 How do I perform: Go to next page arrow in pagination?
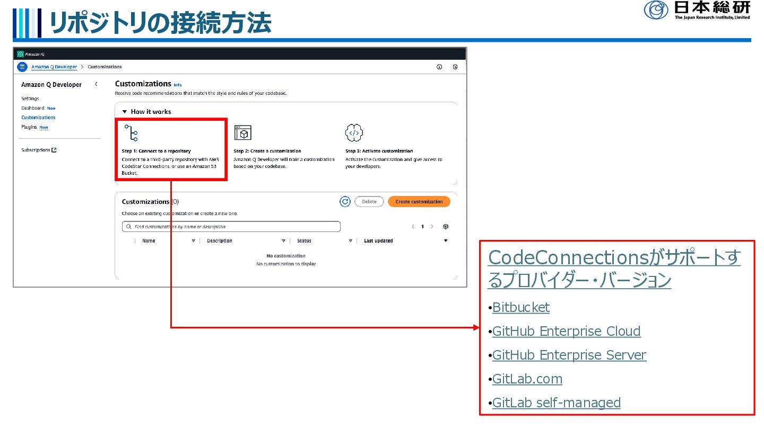point(432,227)
